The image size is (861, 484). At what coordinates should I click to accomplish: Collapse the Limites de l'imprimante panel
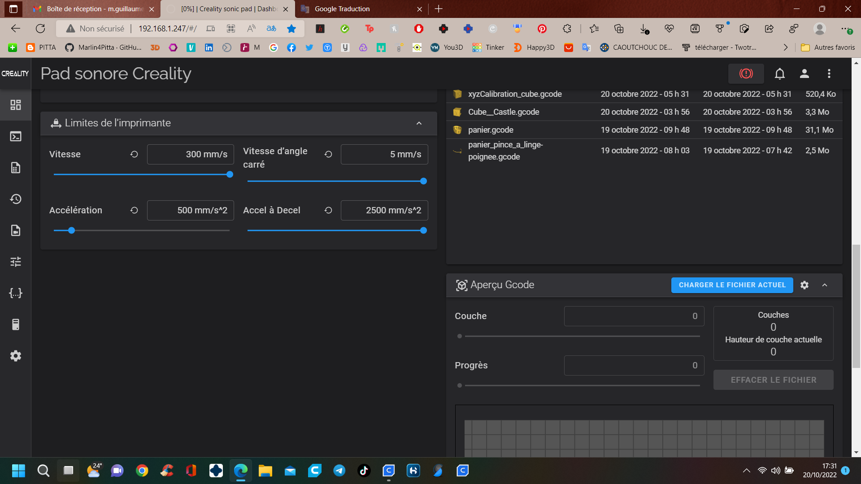419,123
